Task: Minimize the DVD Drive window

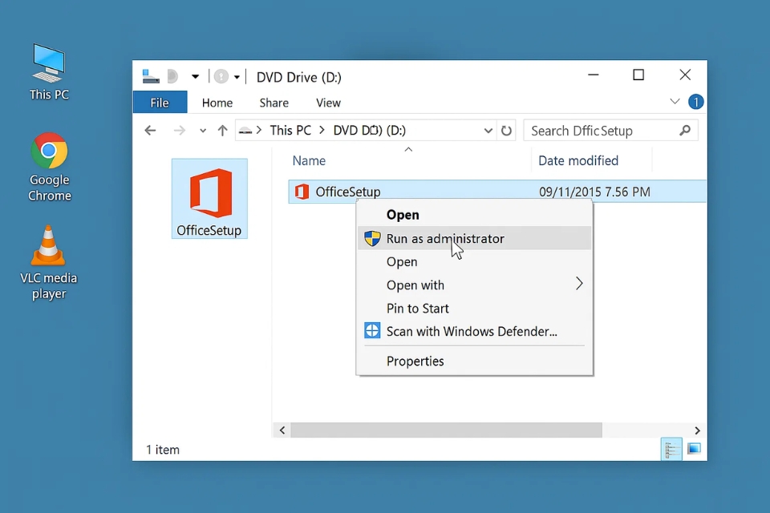Action: coord(594,75)
